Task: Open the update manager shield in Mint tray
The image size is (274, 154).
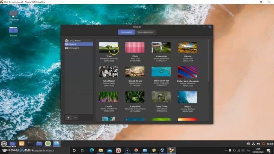Action: (248, 144)
